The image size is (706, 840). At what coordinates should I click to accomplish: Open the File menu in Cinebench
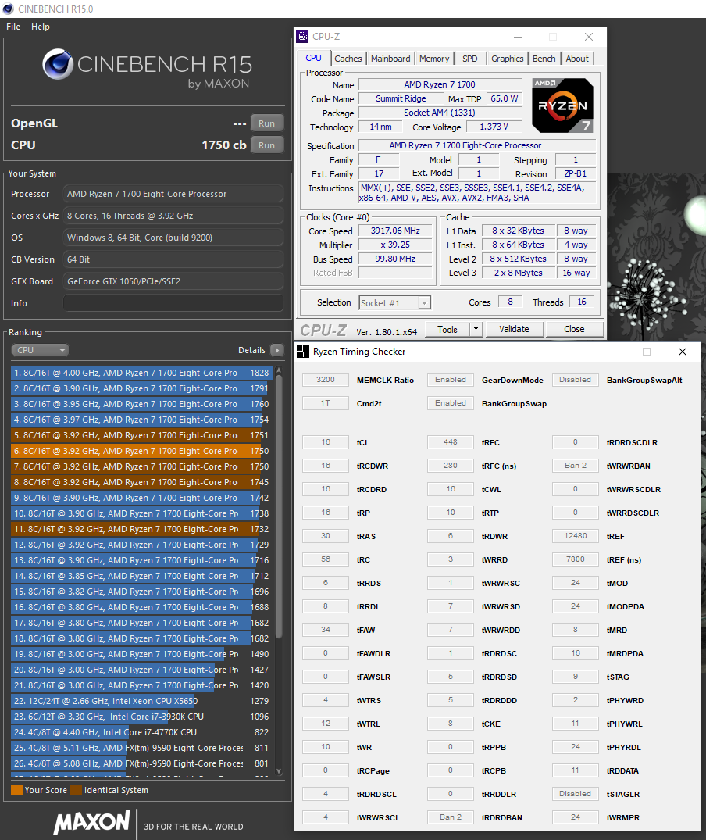(x=13, y=27)
